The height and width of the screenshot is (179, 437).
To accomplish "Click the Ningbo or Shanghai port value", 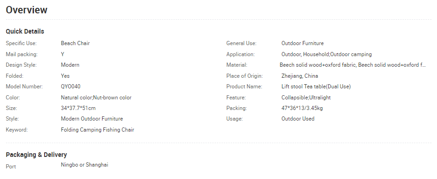I will tap(85, 165).
